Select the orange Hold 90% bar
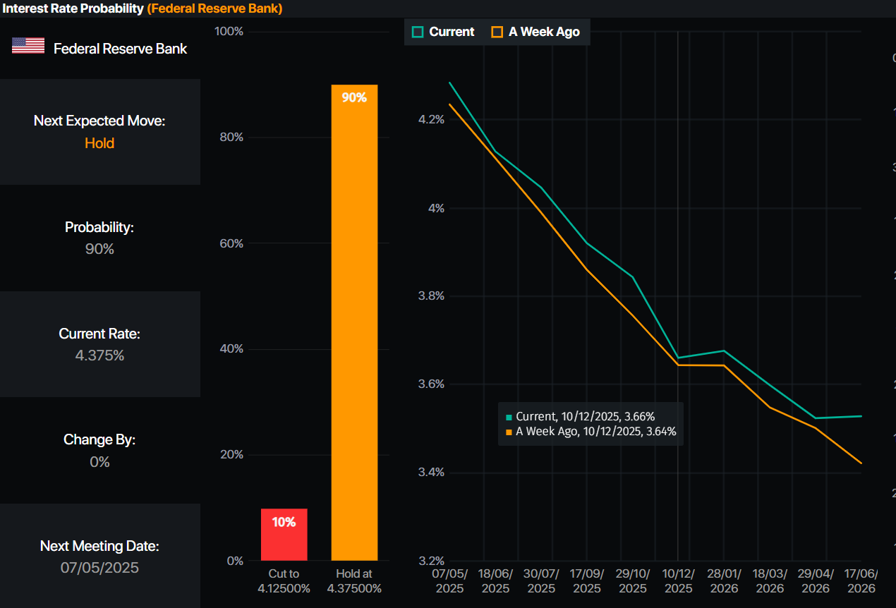The image size is (896, 608). click(354, 323)
